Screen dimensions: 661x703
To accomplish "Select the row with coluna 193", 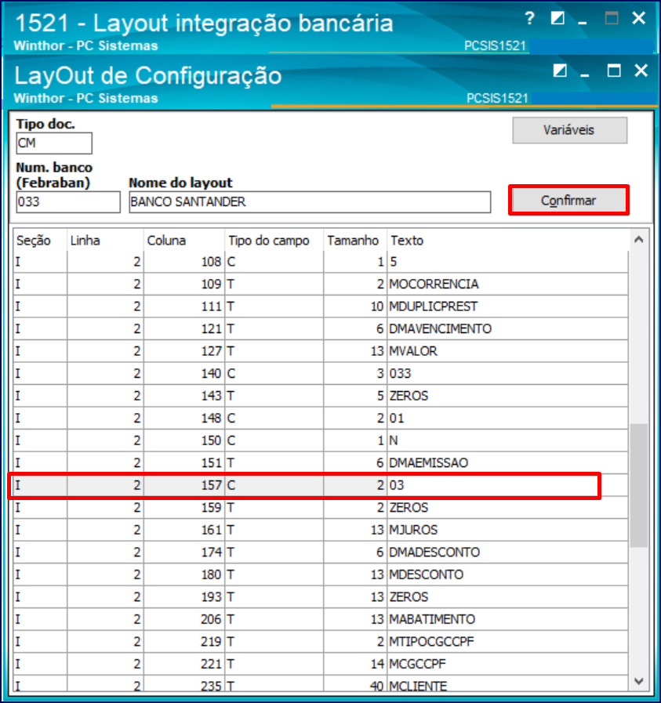I will click(x=321, y=596).
